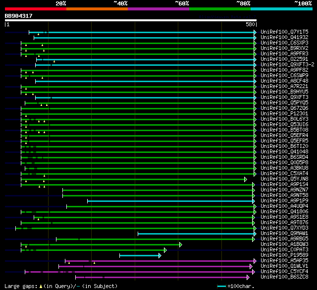Click the UniRef100_A9P1P9 label
The image size is (317, 290).
tap(284, 201)
